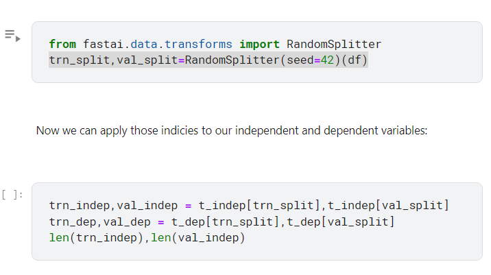
Task: Select the markdown text about applying indicies
Action: tap(232, 130)
